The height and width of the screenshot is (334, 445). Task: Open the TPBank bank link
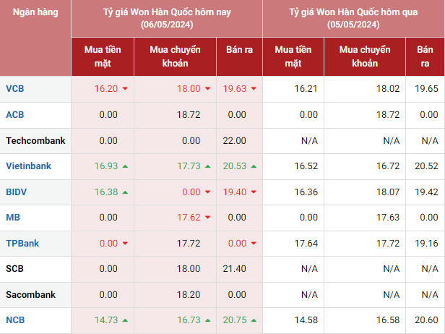pyautogui.click(x=22, y=244)
